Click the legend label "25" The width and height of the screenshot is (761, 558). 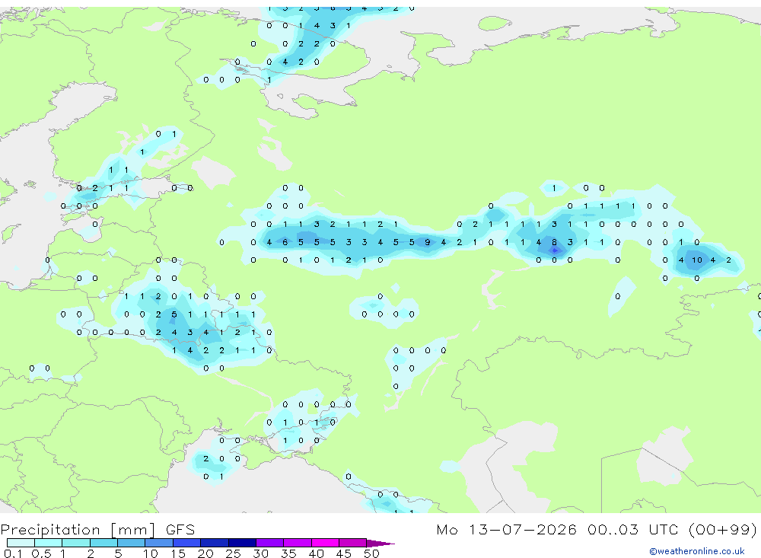tap(233, 553)
